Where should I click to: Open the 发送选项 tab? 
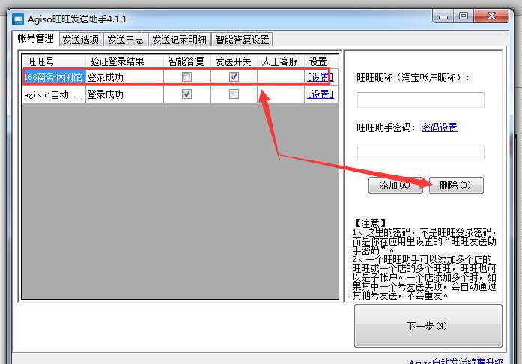click(81, 40)
